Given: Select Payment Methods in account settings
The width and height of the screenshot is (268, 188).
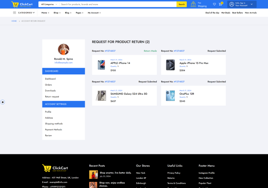Looking at the screenshot, I should point(53,130).
